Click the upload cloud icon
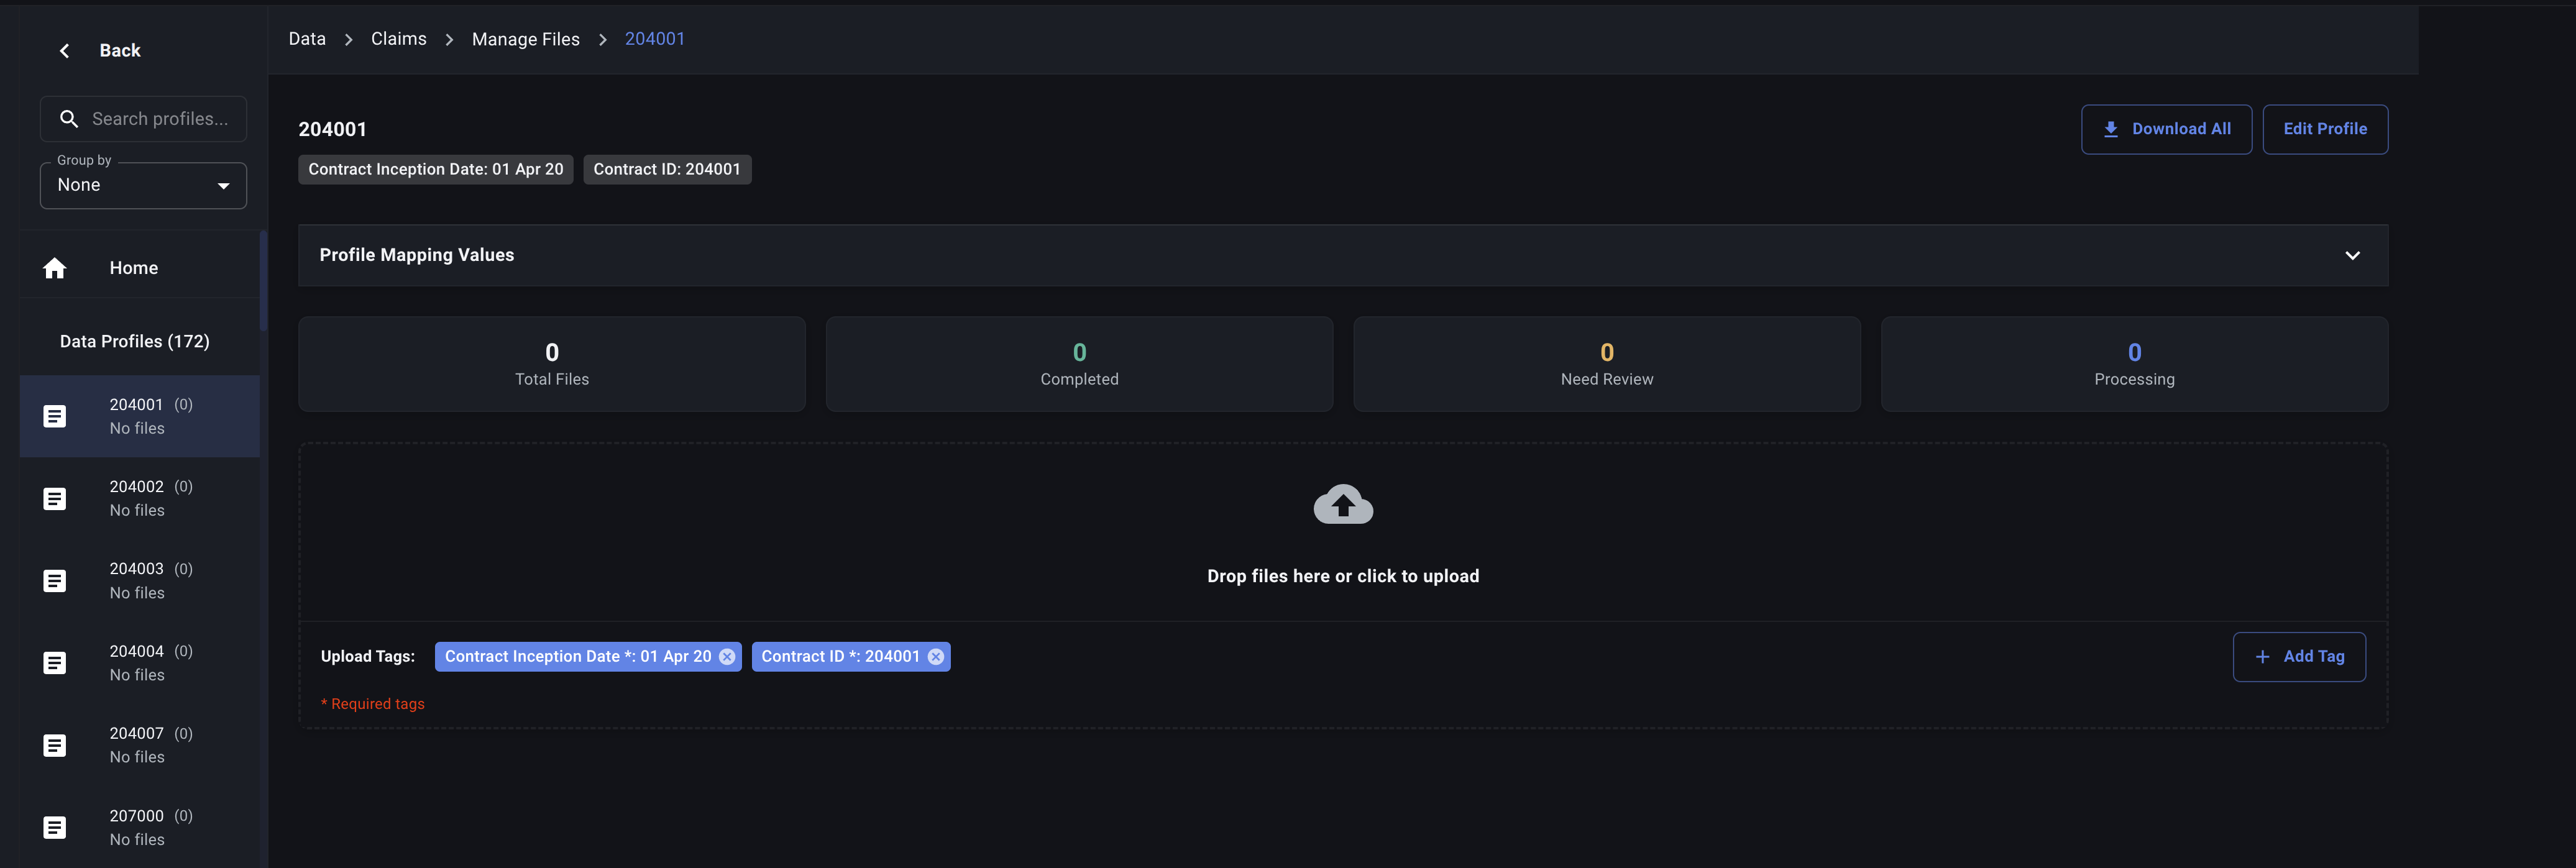The image size is (2576, 868). (x=1343, y=505)
